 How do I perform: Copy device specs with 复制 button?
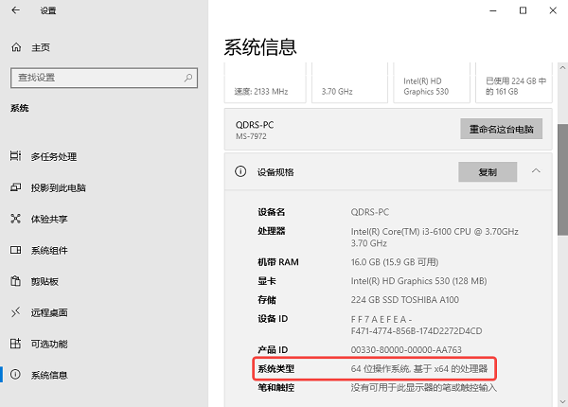[488, 172]
